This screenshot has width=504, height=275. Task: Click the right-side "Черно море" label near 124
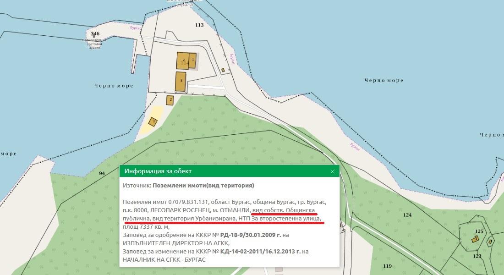click(492, 135)
